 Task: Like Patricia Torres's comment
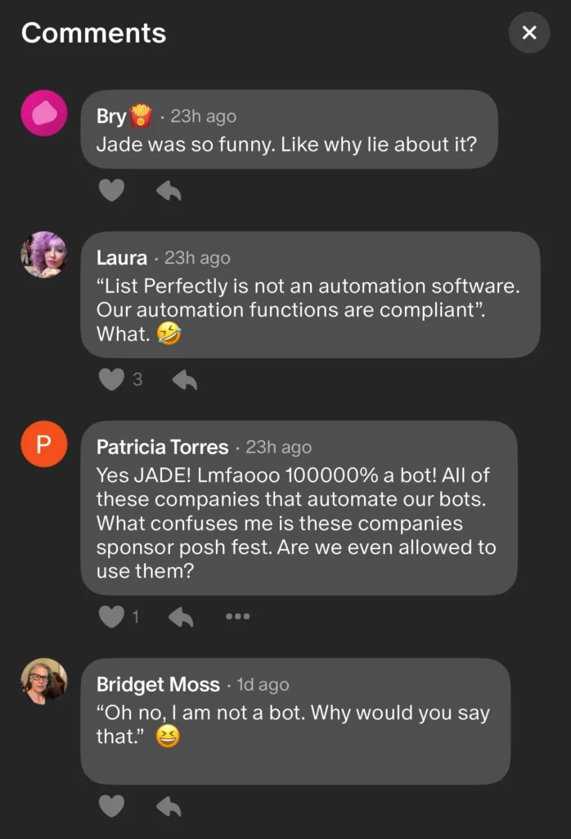pyautogui.click(x=110, y=616)
